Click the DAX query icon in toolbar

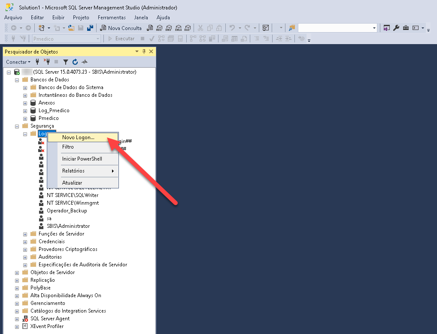187,28
